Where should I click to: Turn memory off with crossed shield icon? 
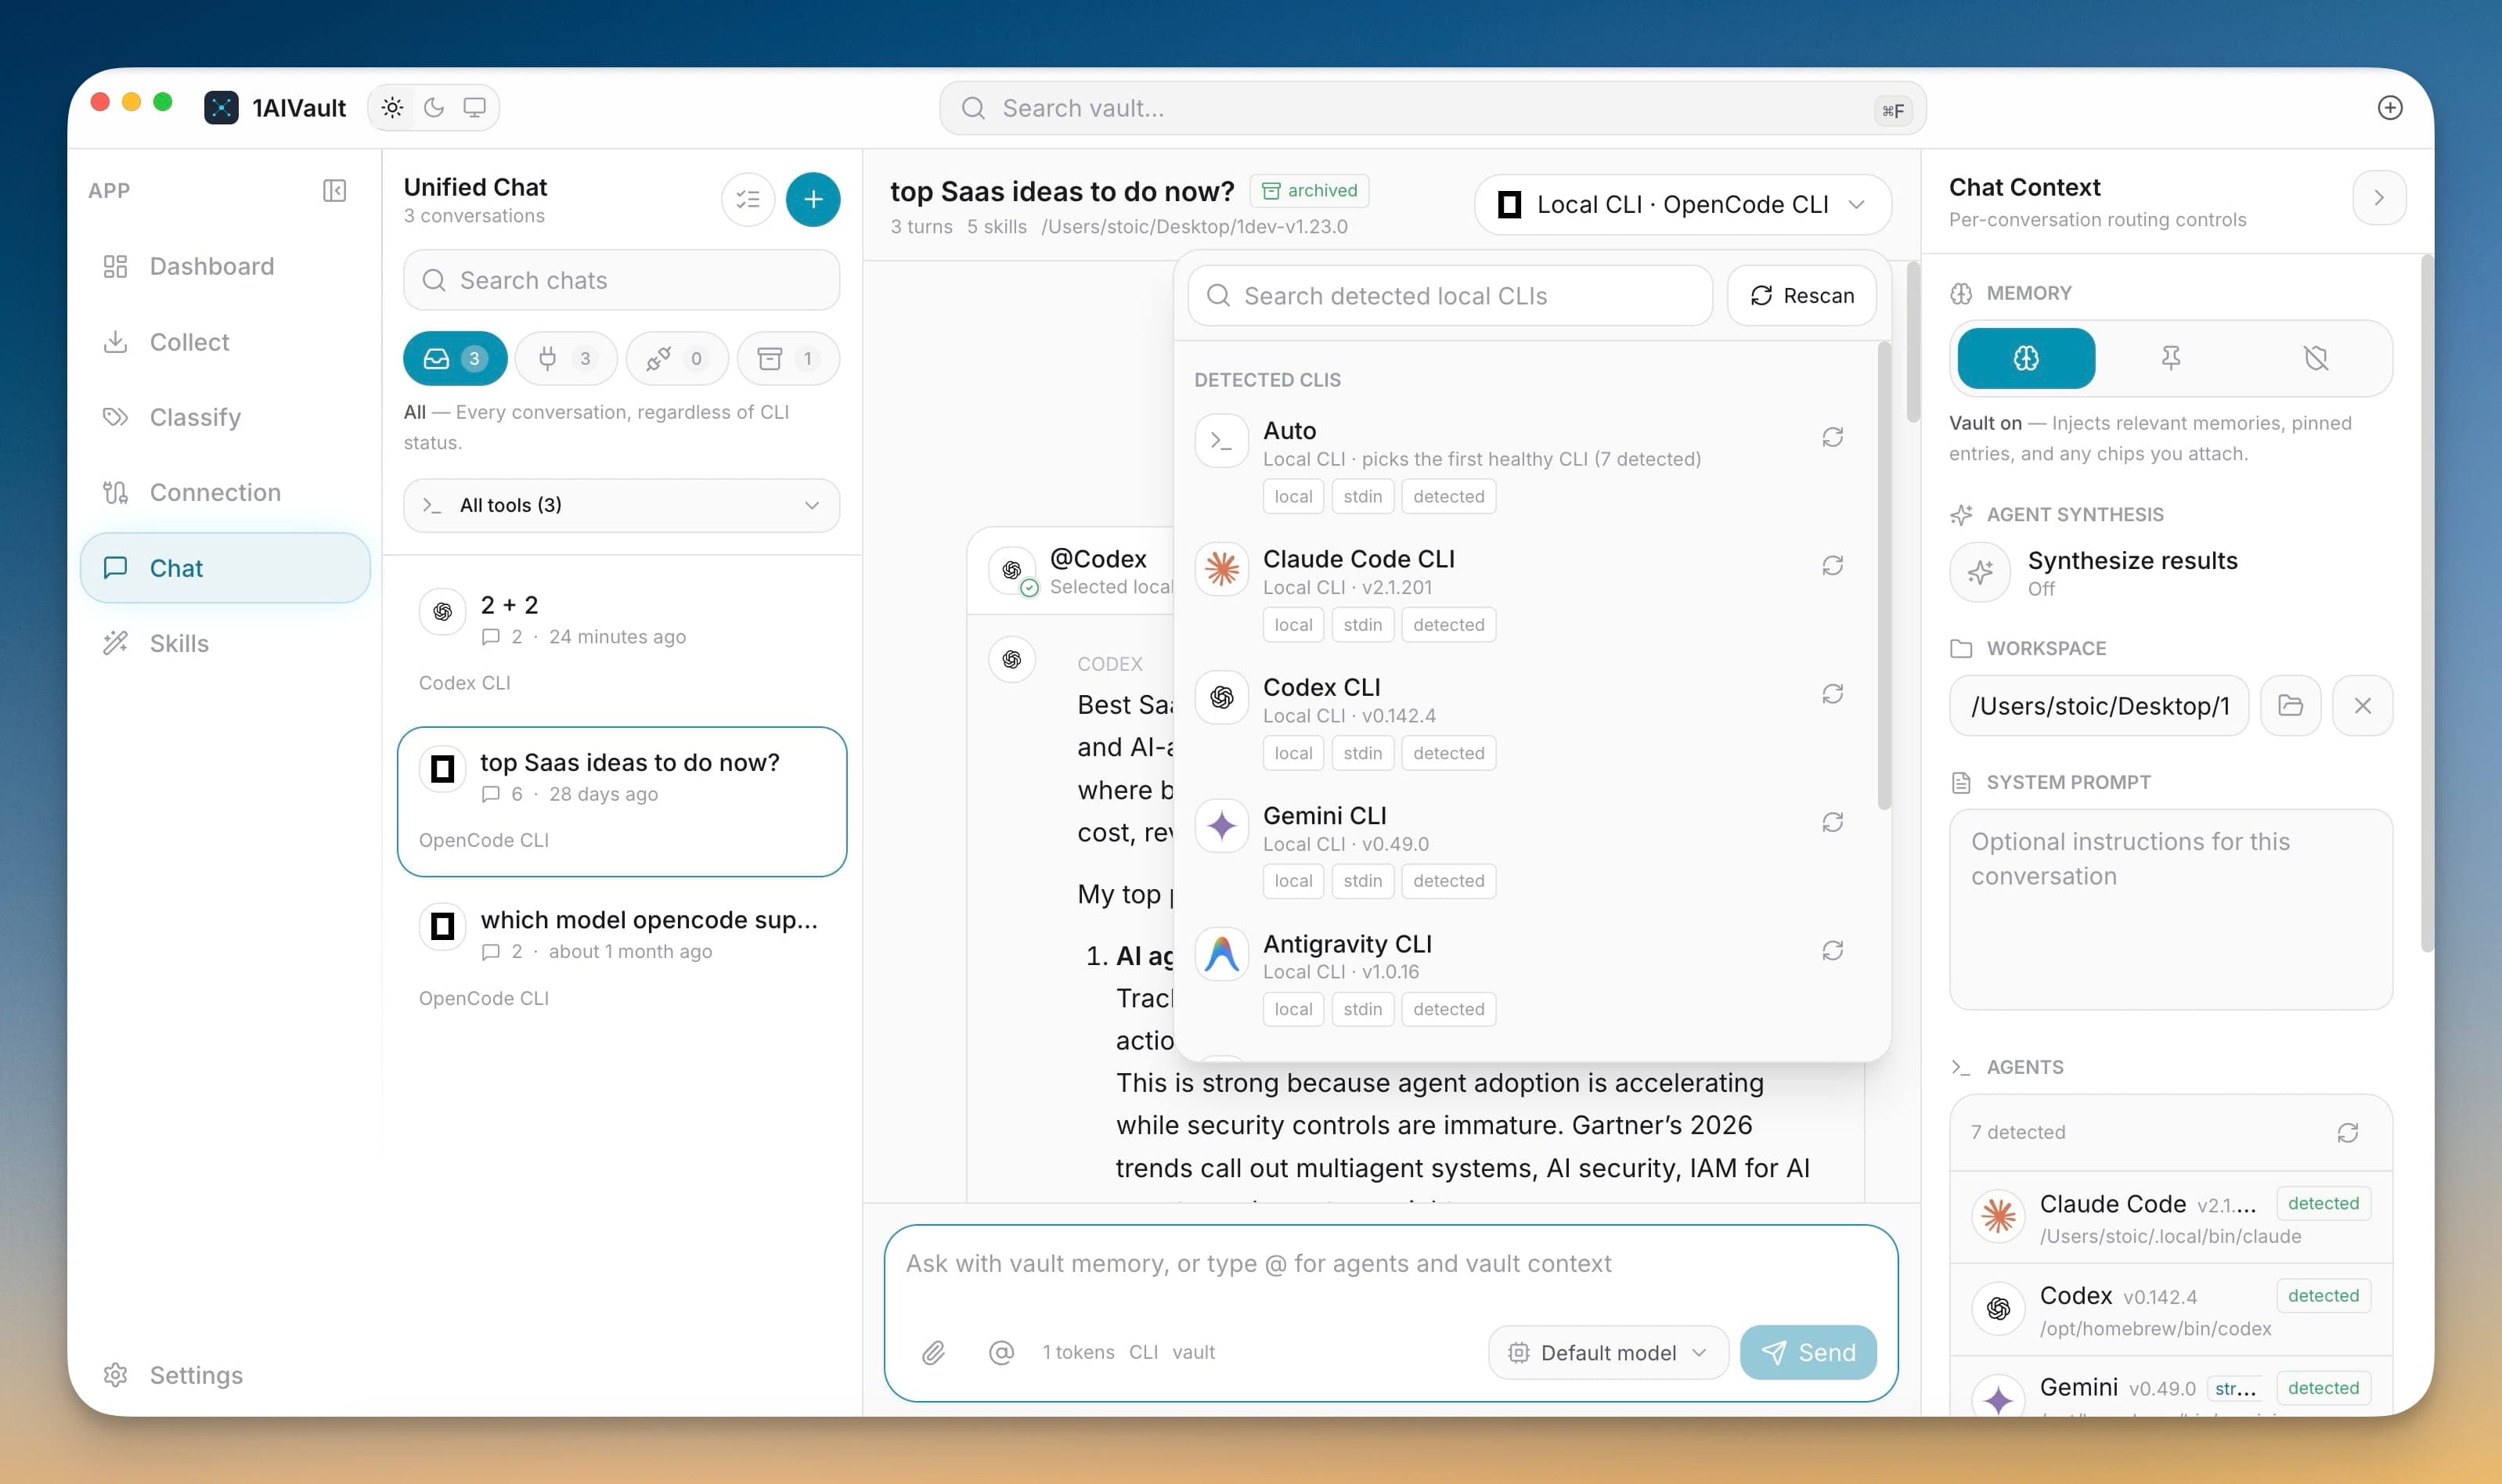click(x=2315, y=358)
